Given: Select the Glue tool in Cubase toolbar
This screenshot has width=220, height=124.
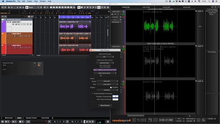Looking at the screenshot, I should (x=93, y=7).
